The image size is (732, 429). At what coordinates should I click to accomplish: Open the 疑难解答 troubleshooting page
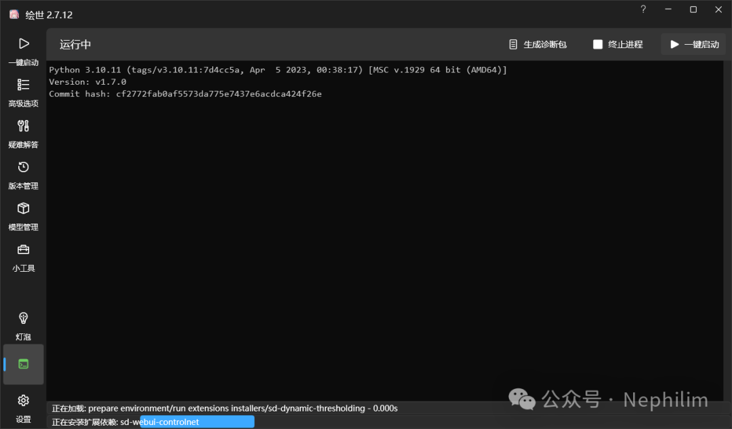point(23,134)
